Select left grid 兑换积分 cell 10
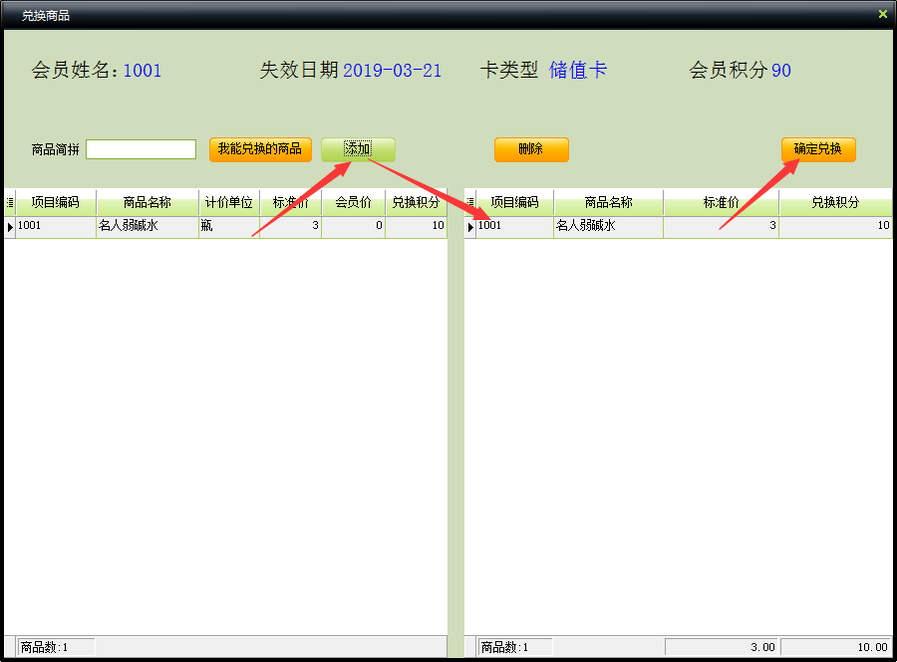This screenshot has height=662, width=897. point(416,226)
